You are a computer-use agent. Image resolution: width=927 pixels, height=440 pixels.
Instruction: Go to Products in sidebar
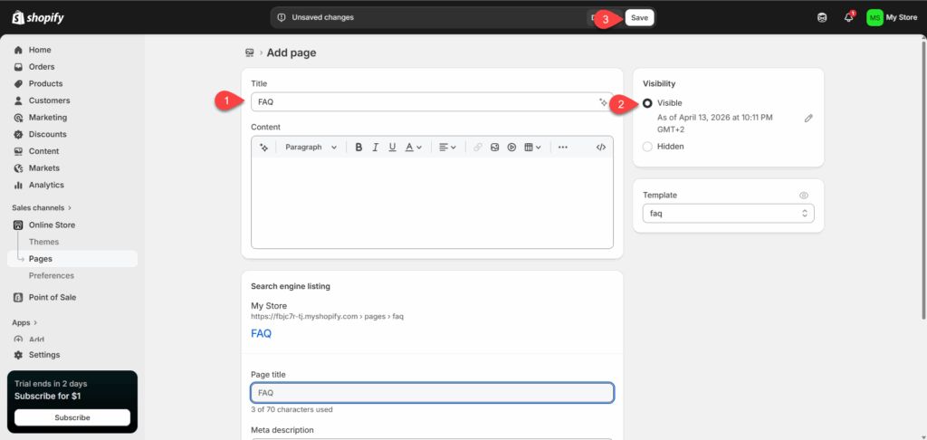point(45,83)
